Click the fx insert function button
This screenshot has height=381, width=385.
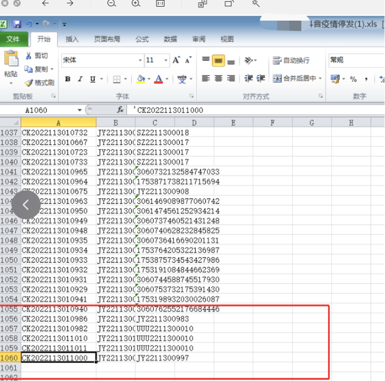[x=120, y=110]
